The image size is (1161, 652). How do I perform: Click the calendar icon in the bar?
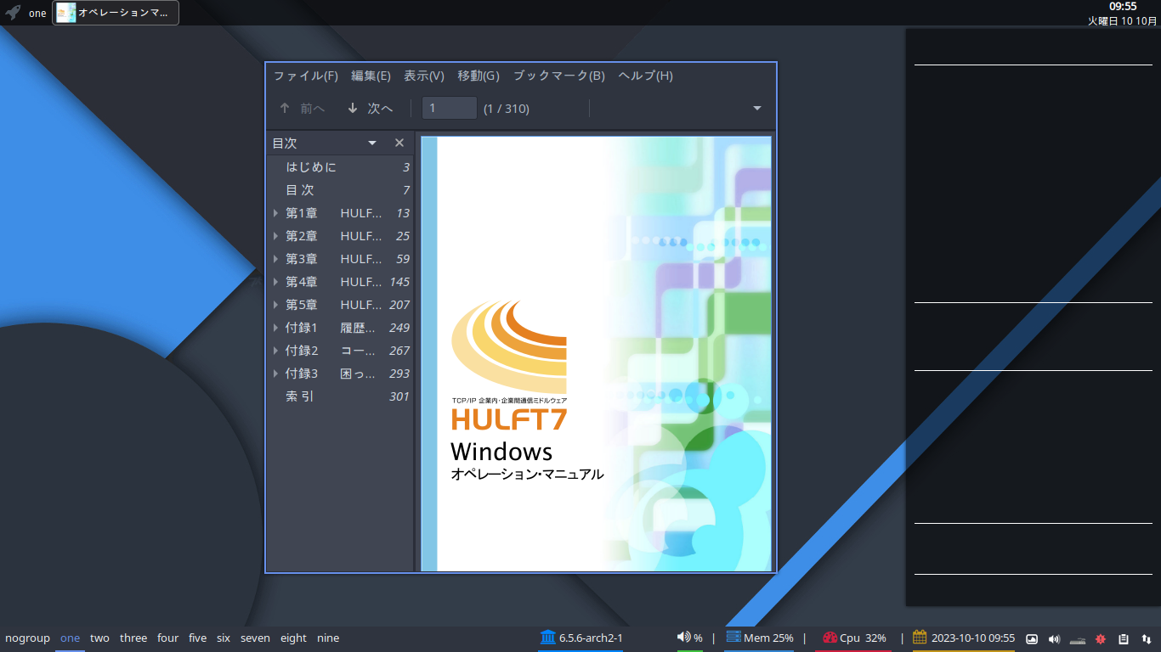[920, 638]
